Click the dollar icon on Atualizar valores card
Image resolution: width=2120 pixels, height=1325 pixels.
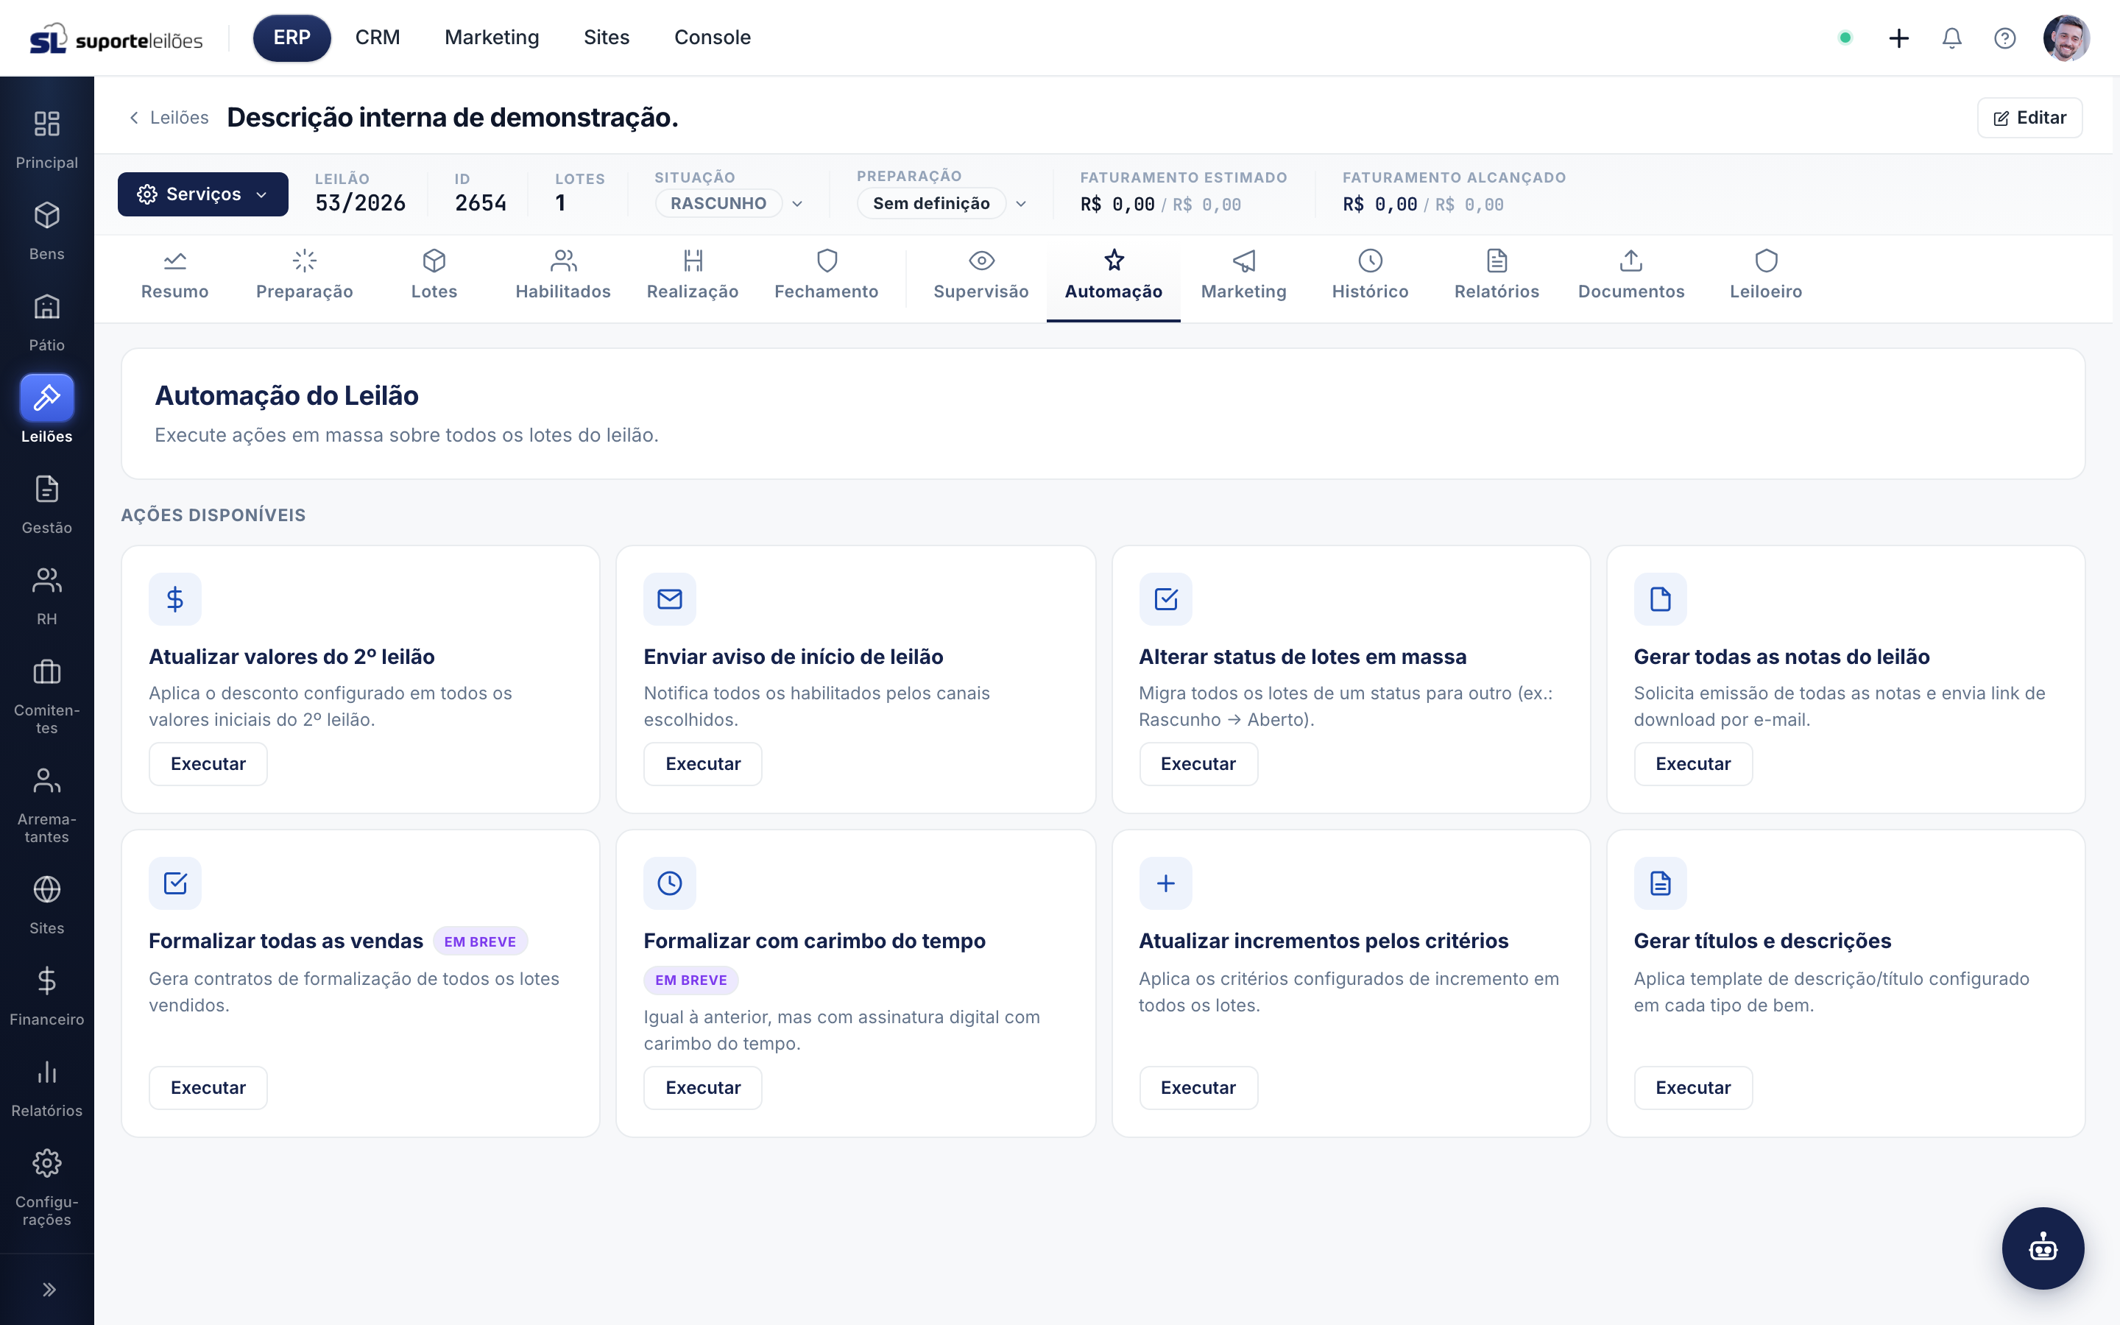tap(175, 599)
